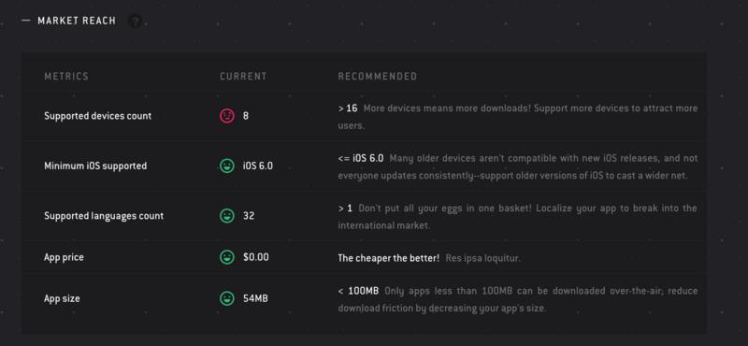This screenshot has height=346, width=748.
Task: Click the red sad face for devices count
Action: point(227,116)
